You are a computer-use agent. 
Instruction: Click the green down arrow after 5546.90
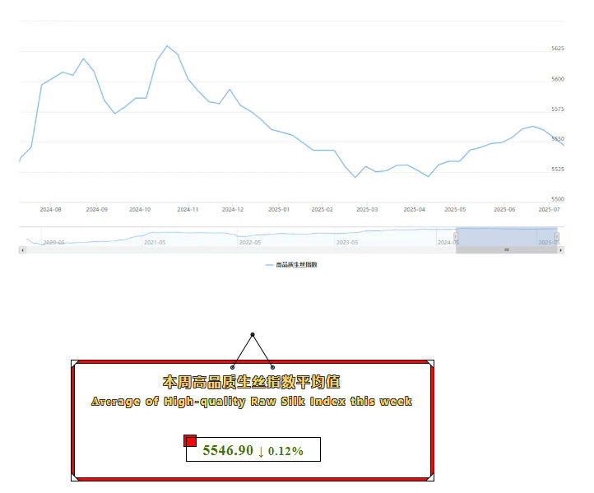261,451
